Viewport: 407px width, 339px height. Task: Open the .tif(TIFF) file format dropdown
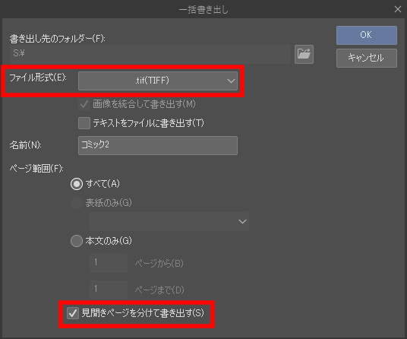click(158, 81)
